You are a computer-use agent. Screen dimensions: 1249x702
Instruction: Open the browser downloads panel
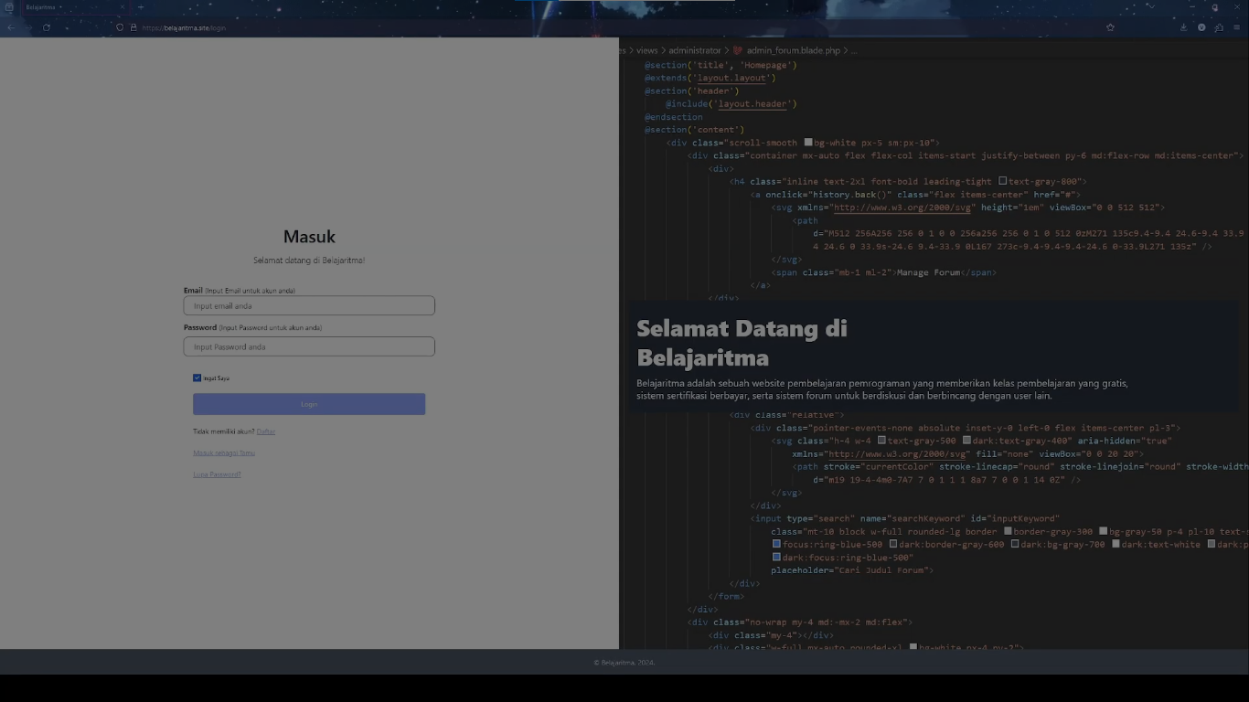[x=1184, y=27]
